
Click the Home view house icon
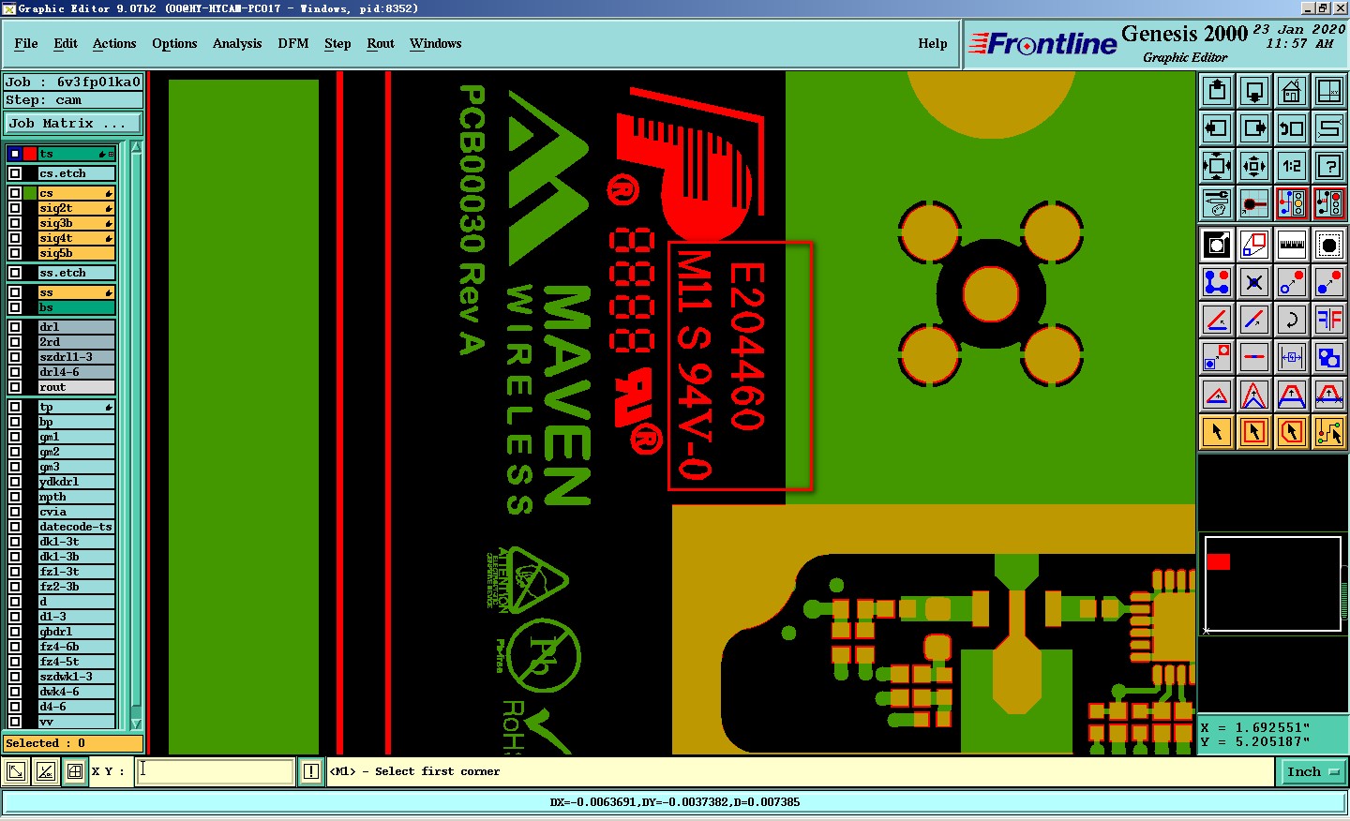[x=1292, y=91]
